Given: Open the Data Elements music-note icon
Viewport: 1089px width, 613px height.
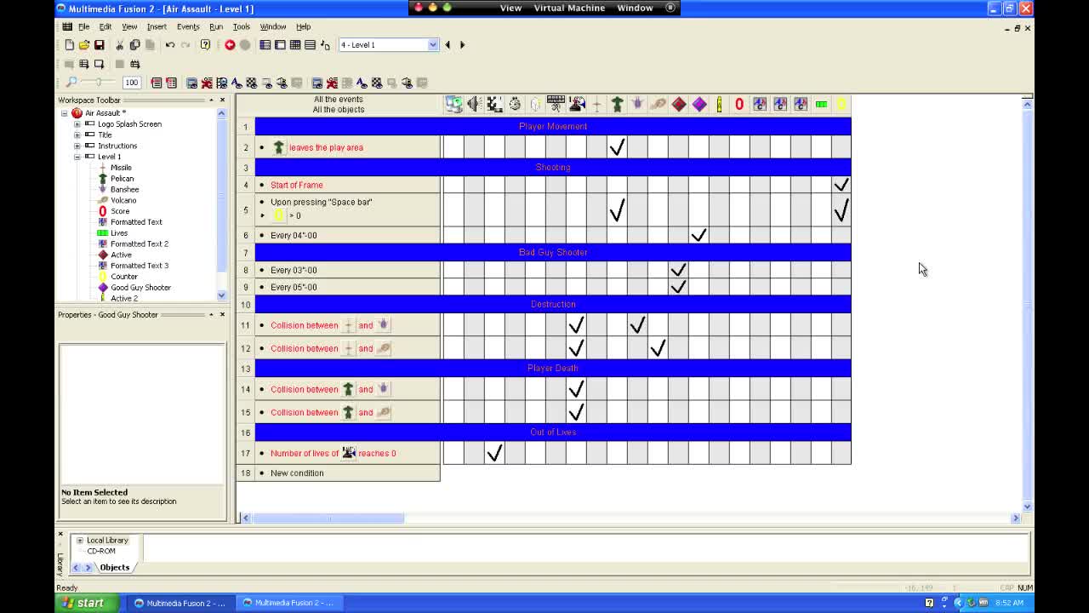Looking at the screenshot, I should coord(325,45).
